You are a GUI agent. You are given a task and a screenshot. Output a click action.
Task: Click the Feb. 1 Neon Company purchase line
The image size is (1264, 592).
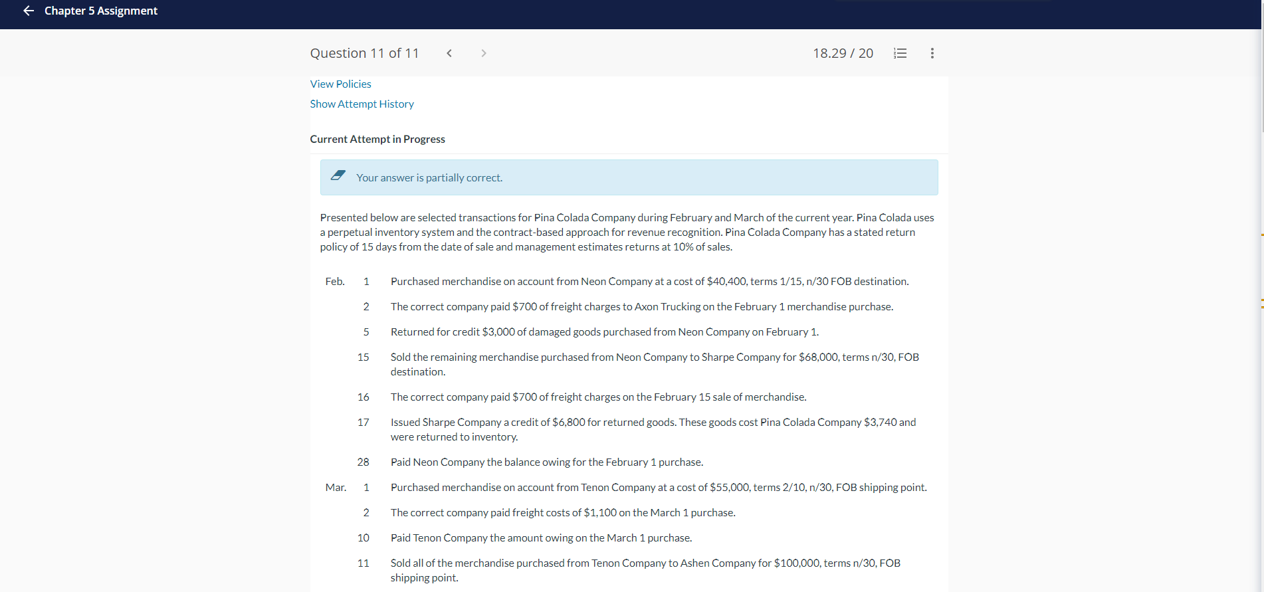[649, 282]
